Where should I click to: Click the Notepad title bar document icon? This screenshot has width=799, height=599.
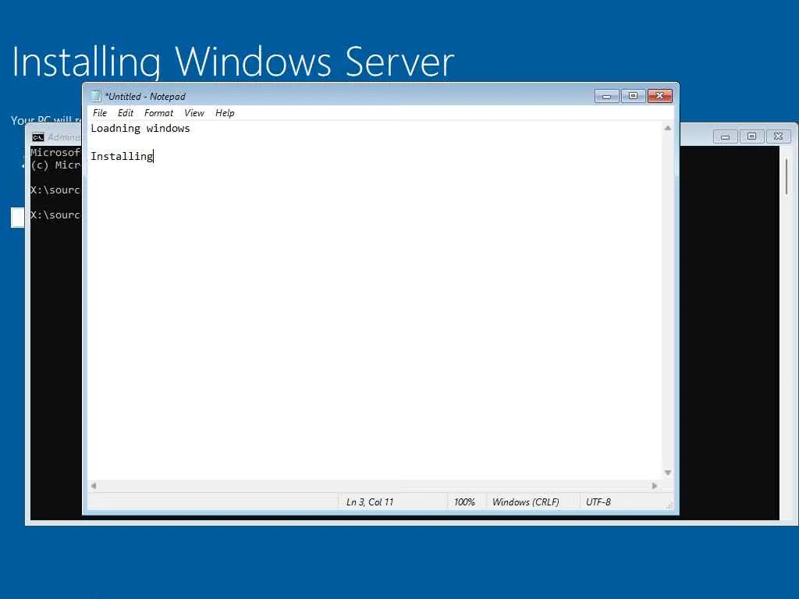(96, 96)
